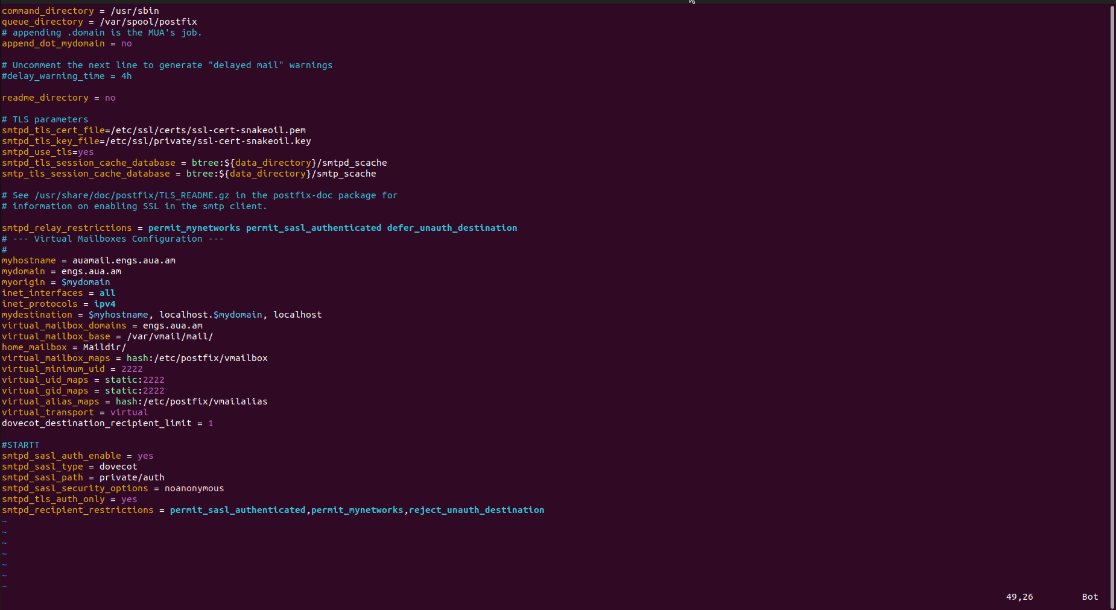Viewport: 1116px width, 610px height.
Task: Click the #STARTT comment
Action: coord(21,445)
